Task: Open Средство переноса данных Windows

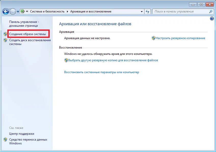Action: coord(28,141)
